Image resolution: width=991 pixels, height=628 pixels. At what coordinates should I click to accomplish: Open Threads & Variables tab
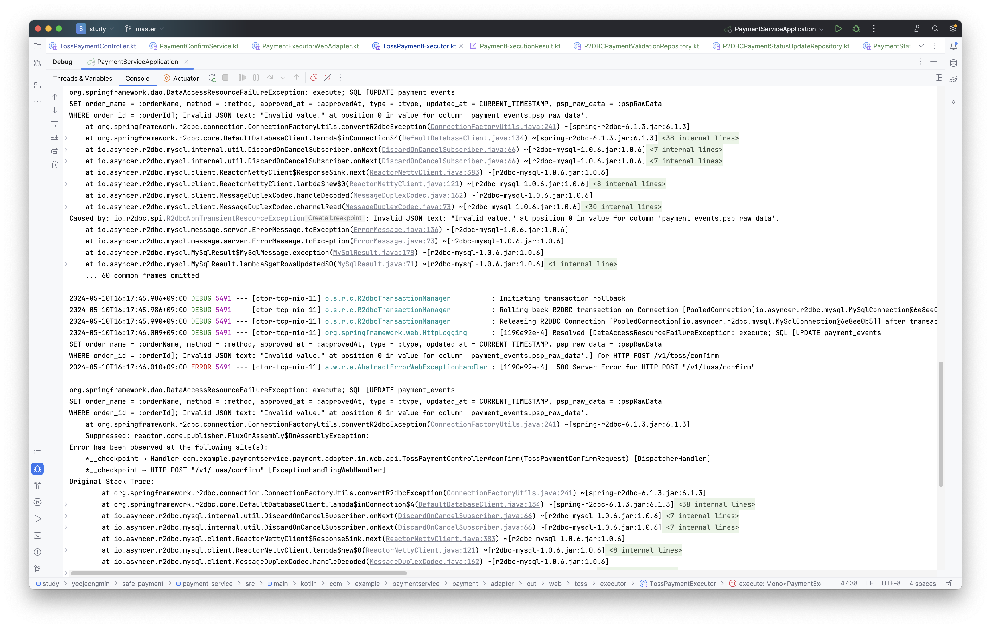(x=82, y=78)
